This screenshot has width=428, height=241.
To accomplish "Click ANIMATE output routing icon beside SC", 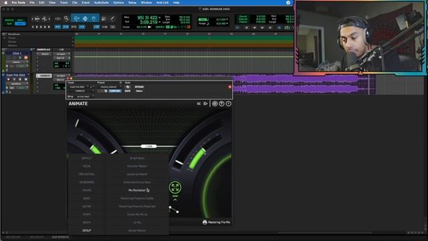I will (x=205, y=104).
